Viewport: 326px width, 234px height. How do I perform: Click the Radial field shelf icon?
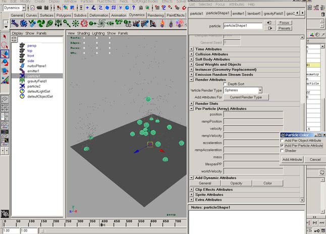tap(75, 24)
